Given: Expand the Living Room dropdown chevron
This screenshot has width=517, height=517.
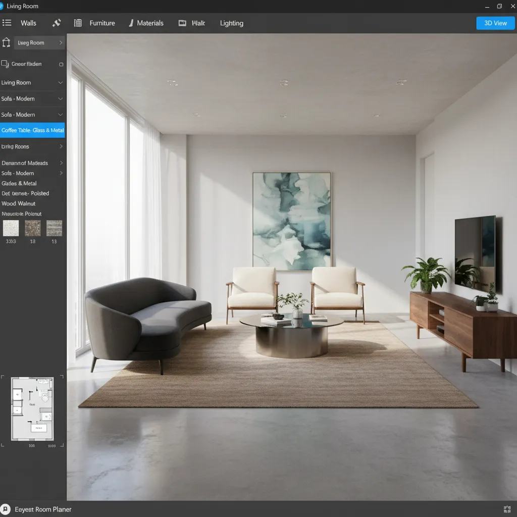Looking at the screenshot, I should pyautogui.click(x=61, y=83).
